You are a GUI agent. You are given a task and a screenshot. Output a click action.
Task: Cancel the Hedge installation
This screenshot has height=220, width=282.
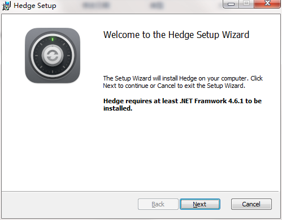[251, 204]
